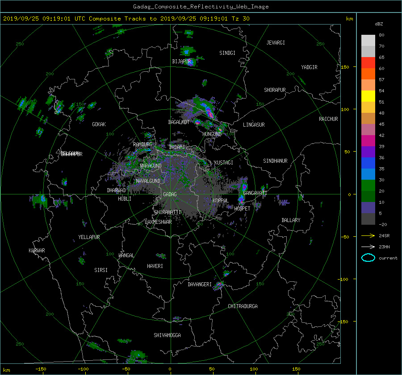Click the SINDHANUR city label

275,161
